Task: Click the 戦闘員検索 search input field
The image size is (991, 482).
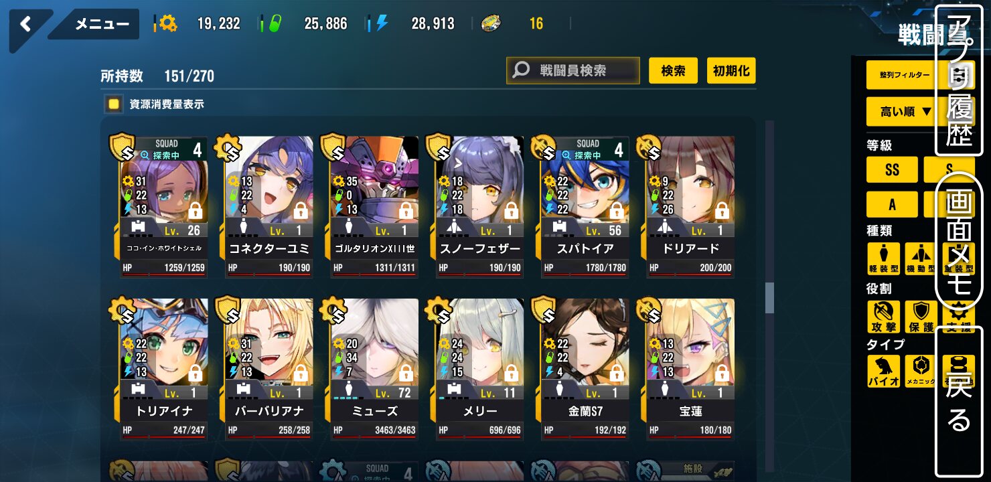Action: 573,70
